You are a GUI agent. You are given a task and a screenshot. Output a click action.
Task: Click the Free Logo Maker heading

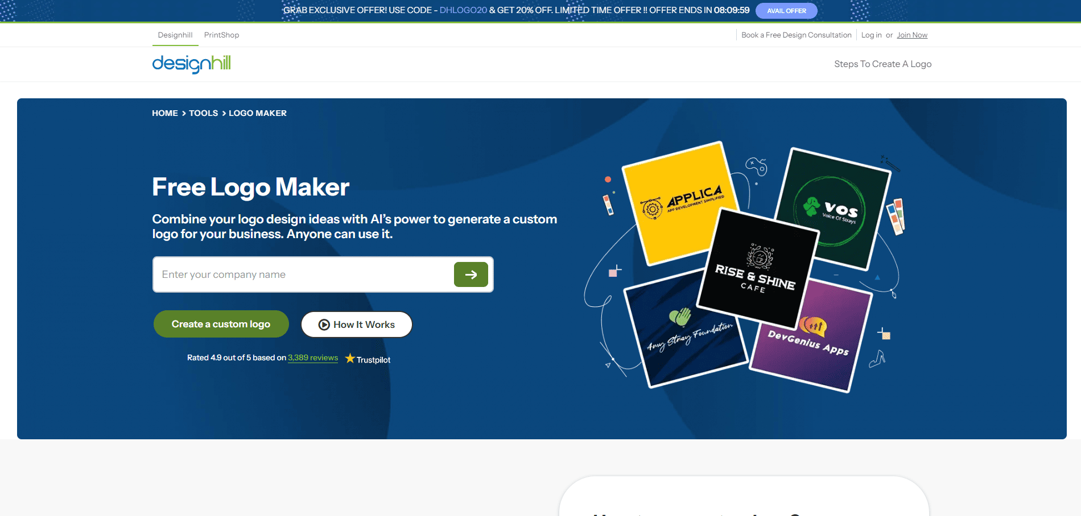(x=250, y=187)
